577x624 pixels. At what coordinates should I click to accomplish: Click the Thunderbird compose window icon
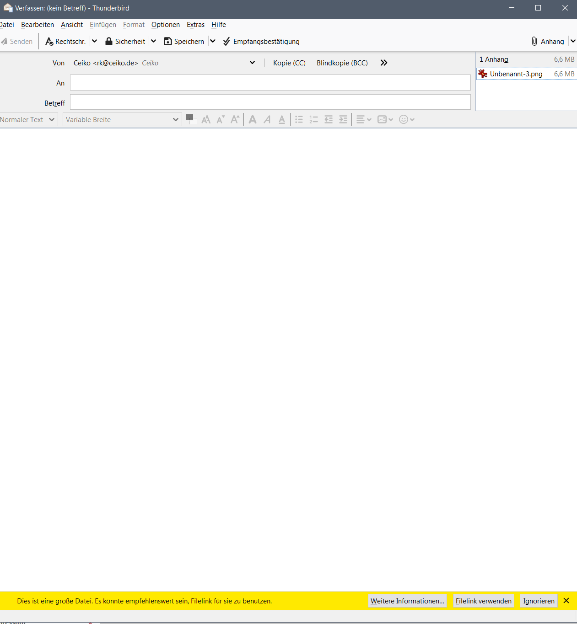tap(8, 8)
